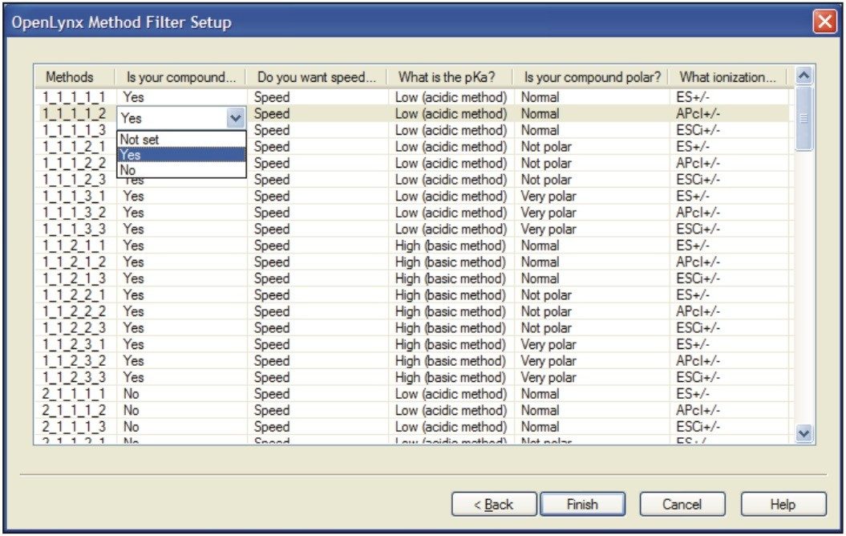Close the OpenLynx Method Filter Setup dialog

pyautogui.click(x=824, y=22)
